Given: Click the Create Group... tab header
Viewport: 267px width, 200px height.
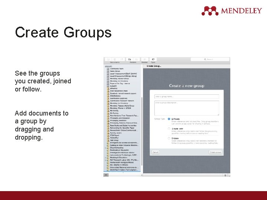Looking at the screenshot, I should coord(154,66).
